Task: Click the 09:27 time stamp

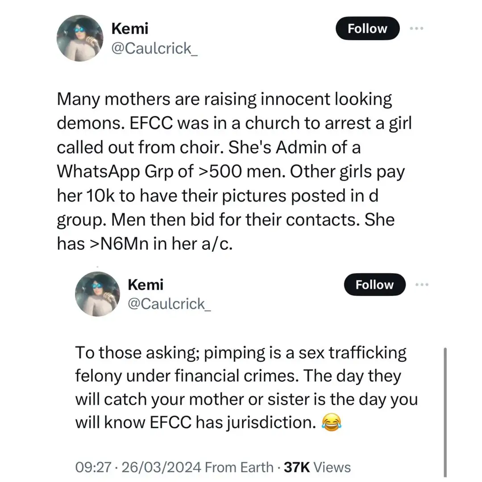Action: 93,467
